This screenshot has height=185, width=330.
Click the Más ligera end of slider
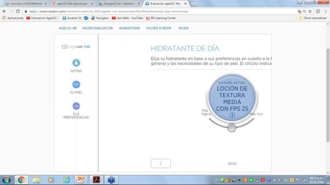click(x=206, y=112)
